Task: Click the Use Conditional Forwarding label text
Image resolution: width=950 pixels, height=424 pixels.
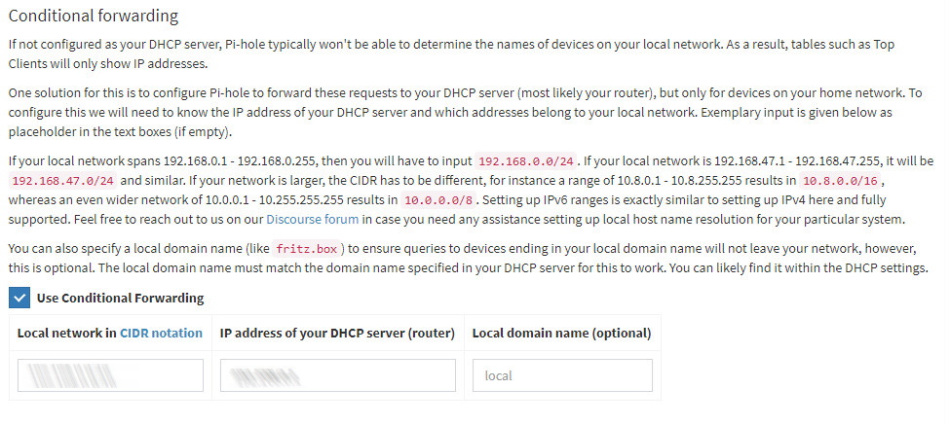Action: (120, 298)
